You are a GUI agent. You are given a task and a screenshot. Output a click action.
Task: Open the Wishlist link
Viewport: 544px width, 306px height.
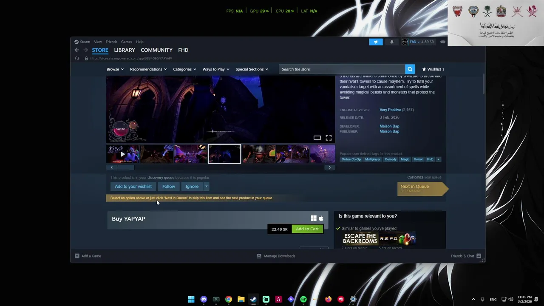click(433, 69)
